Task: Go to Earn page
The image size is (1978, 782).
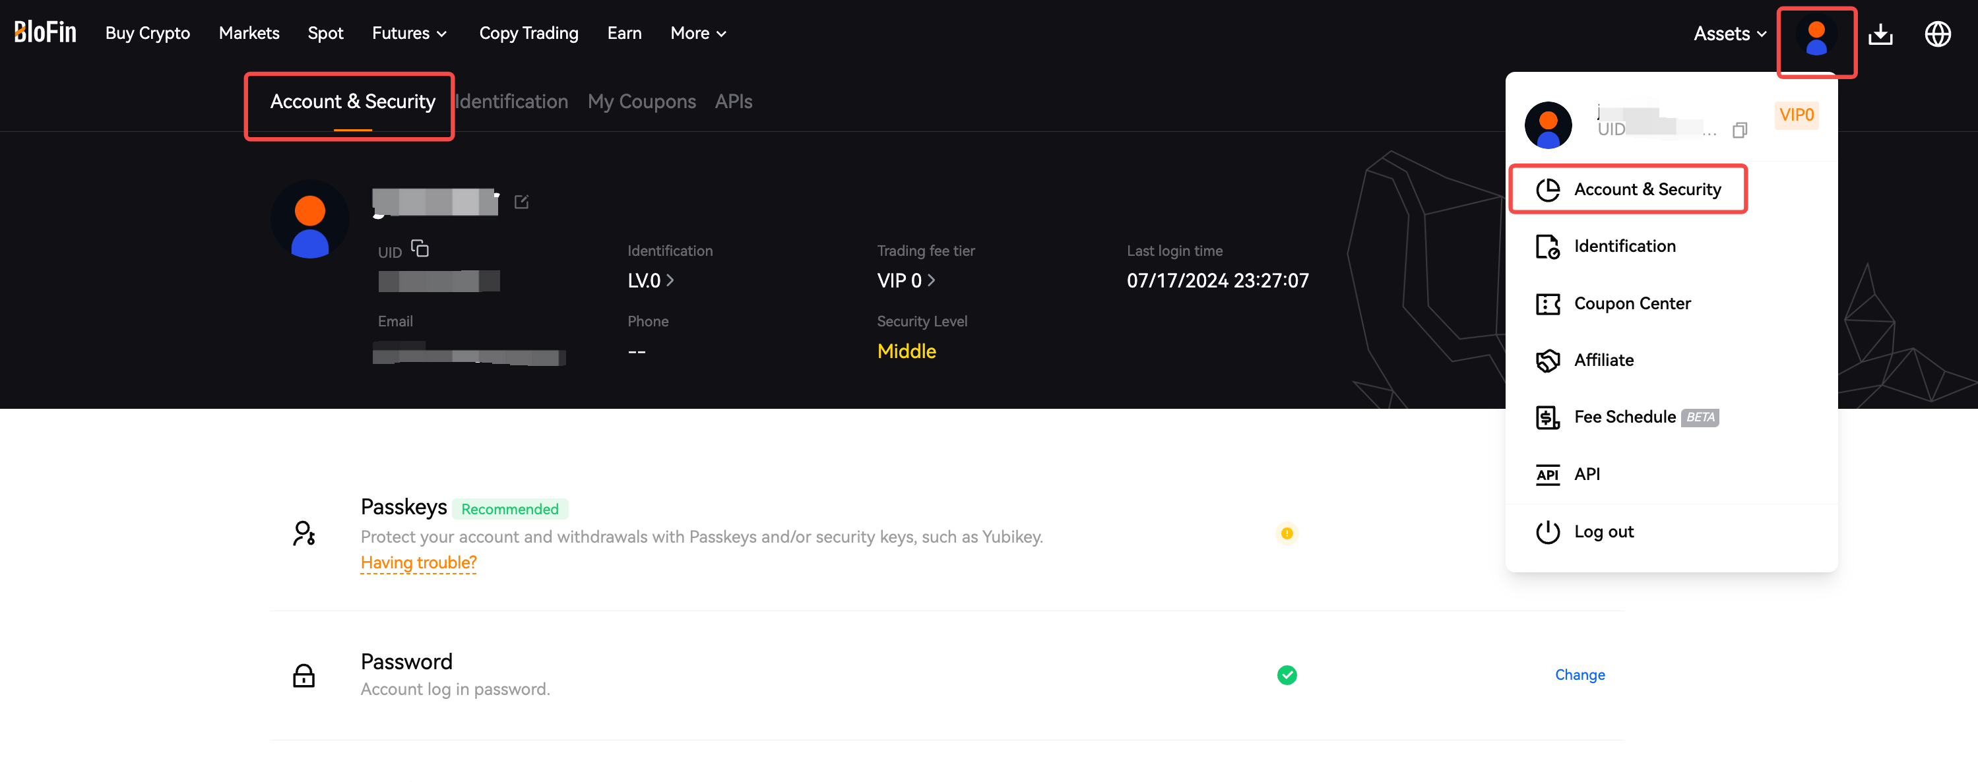Action: pyautogui.click(x=624, y=33)
